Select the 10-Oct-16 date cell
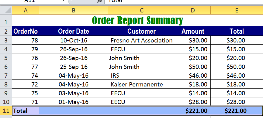The height and width of the screenshot is (118, 263). tap(74, 40)
